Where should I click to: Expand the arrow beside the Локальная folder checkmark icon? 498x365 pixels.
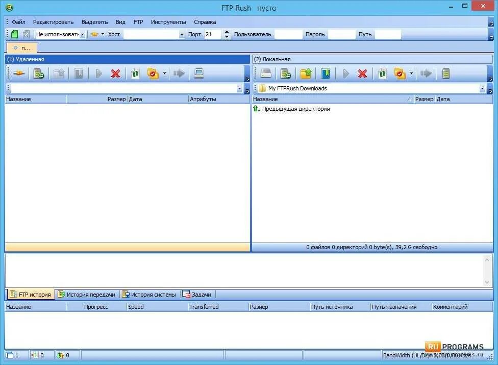click(411, 74)
